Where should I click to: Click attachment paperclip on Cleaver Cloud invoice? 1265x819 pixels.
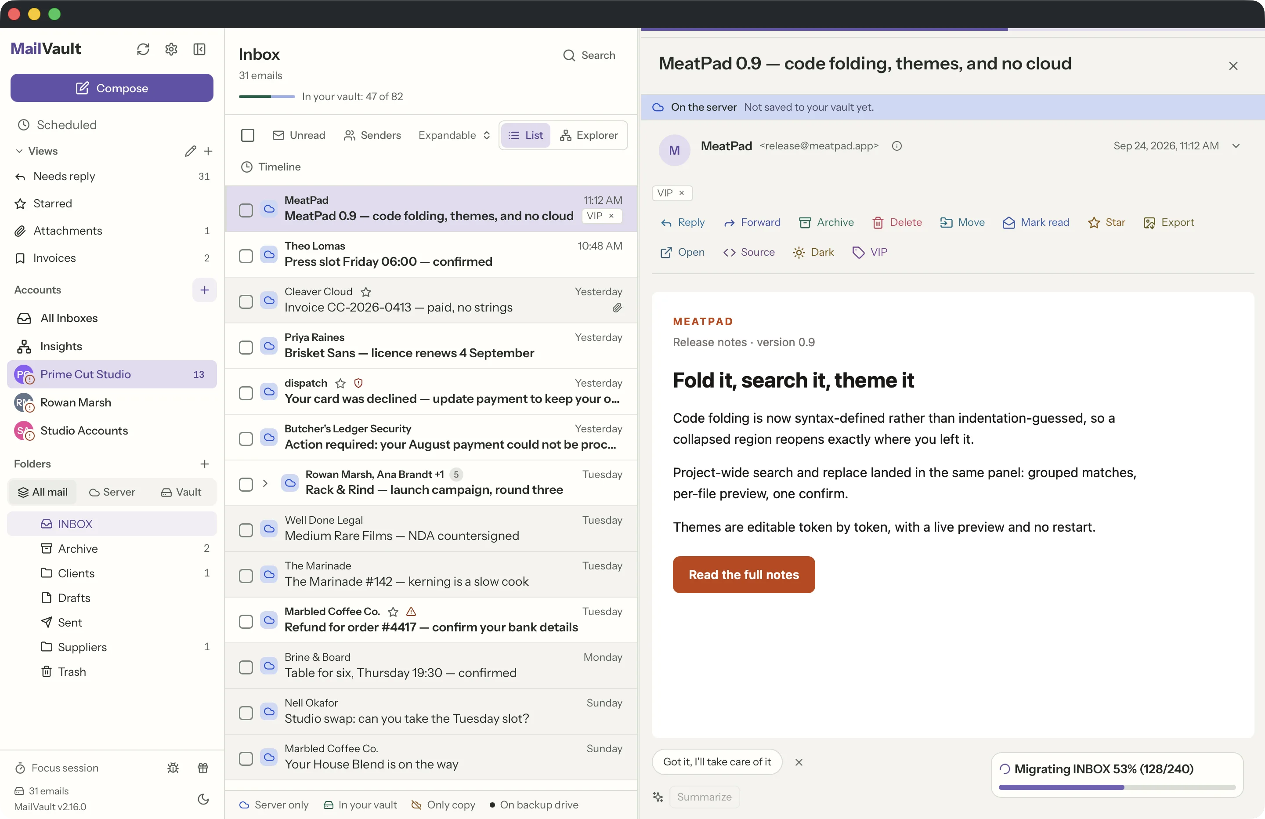pyautogui.click(x=617, y=308)
